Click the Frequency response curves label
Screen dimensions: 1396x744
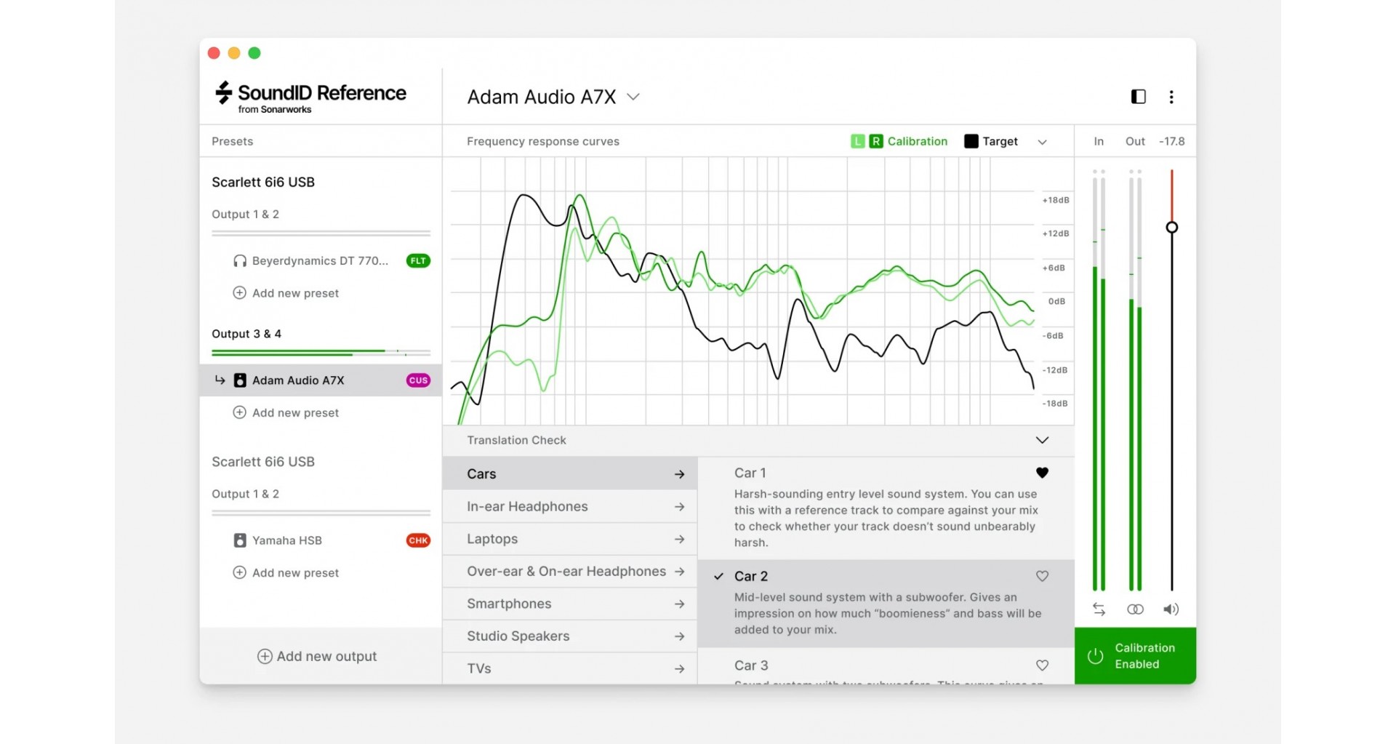tap(543, 141)
